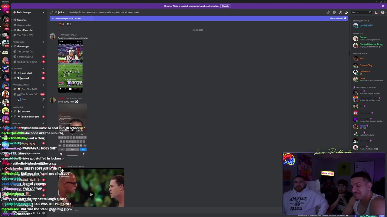Open the Threads icon in channel header
Image resolution: width=387 pixels, height=217 pixels.
pyautogui.click(x=328, y=12)
